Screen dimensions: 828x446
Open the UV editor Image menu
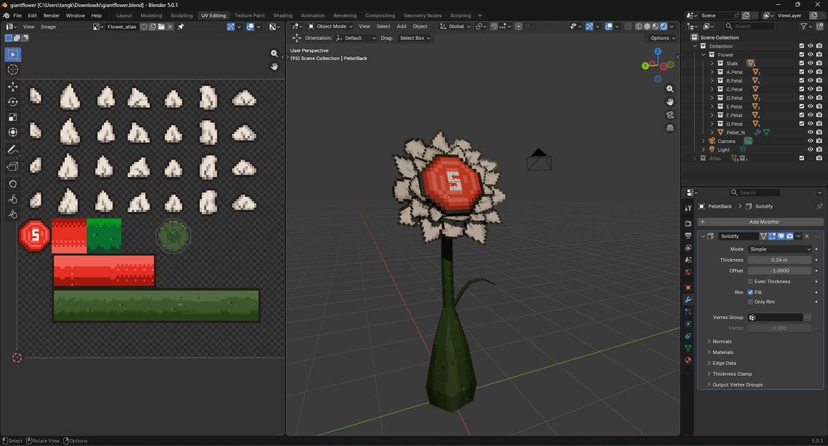coord(48,27)
